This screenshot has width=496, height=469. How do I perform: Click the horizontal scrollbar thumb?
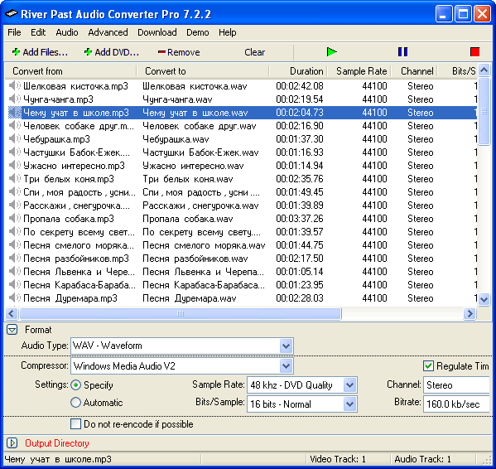coord(181,313)
